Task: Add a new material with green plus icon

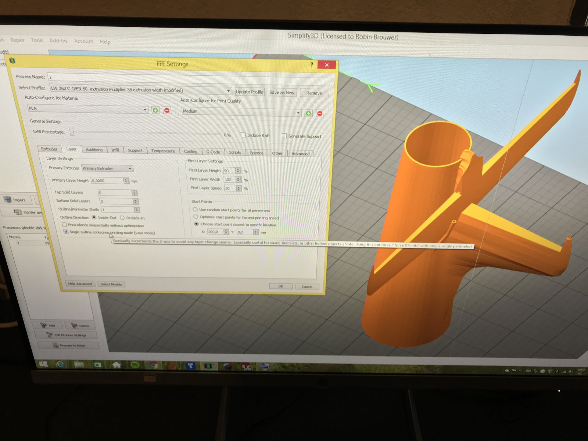Action: [x=155, y=110]
